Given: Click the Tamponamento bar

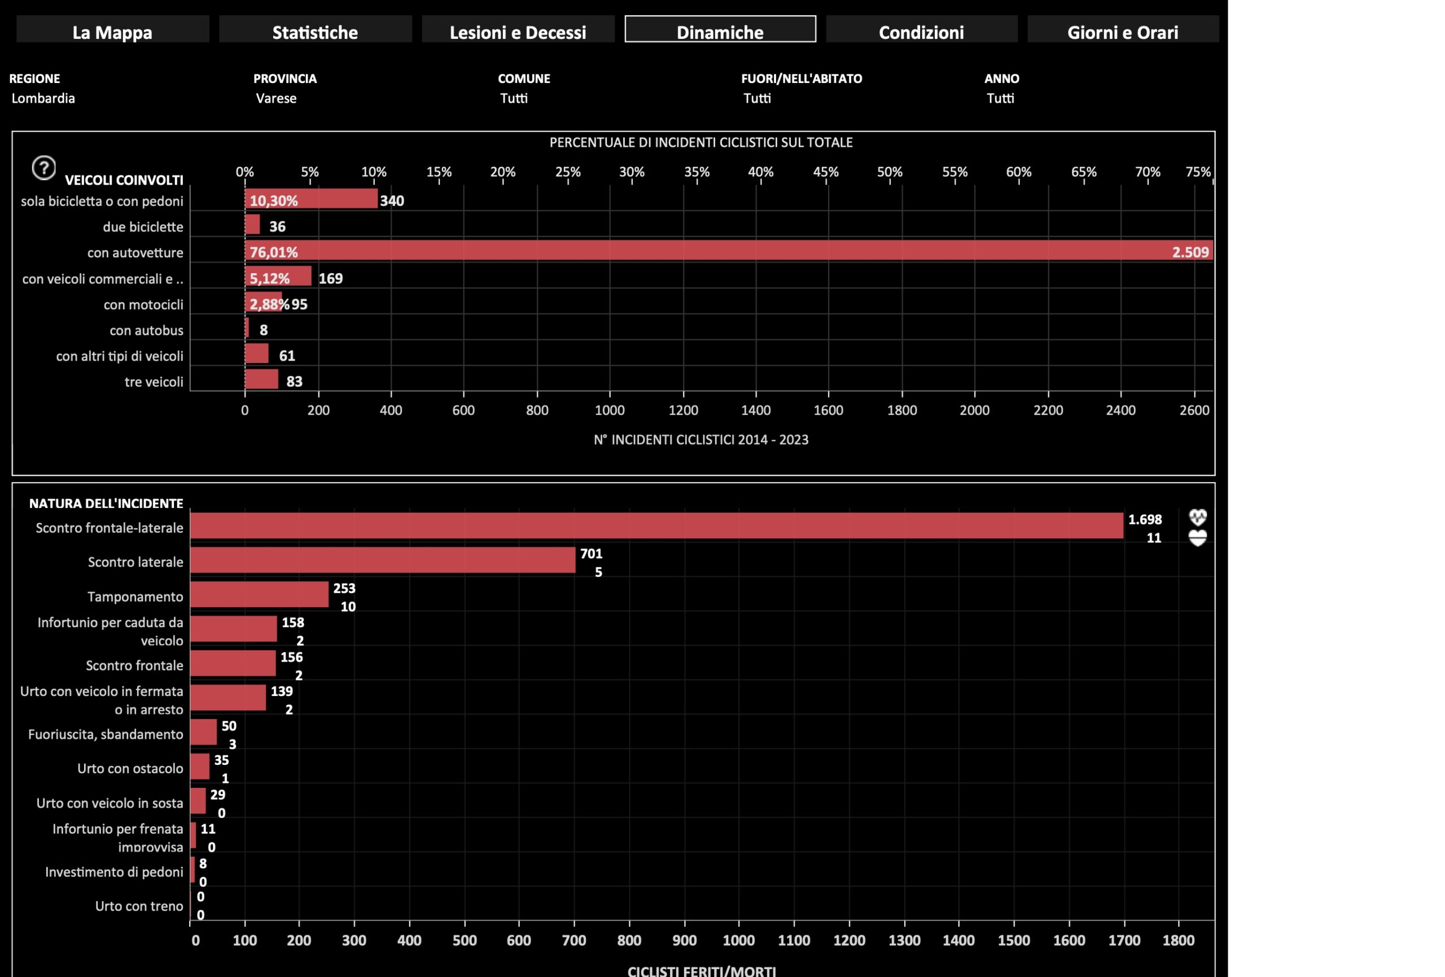Looking at the screenshot, I should coord(259,594).
